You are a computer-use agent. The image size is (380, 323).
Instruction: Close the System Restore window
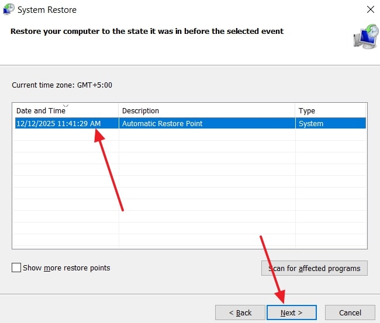(x=371, y=9)
